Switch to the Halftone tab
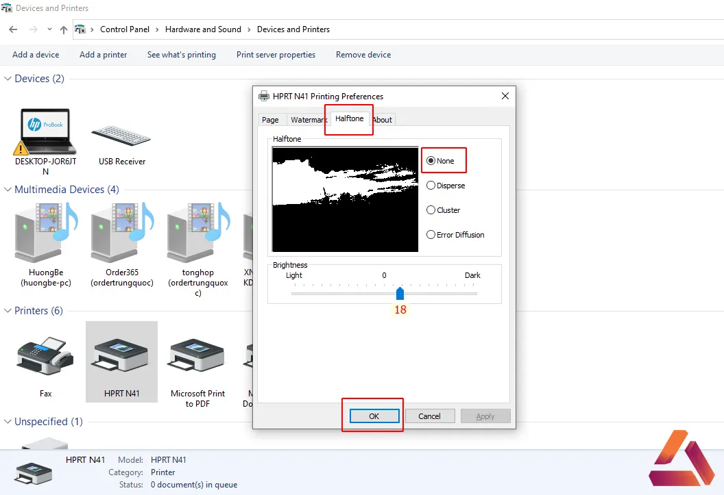Image resolution: width=724 pixels, height=495 pixels. (350, 118)
